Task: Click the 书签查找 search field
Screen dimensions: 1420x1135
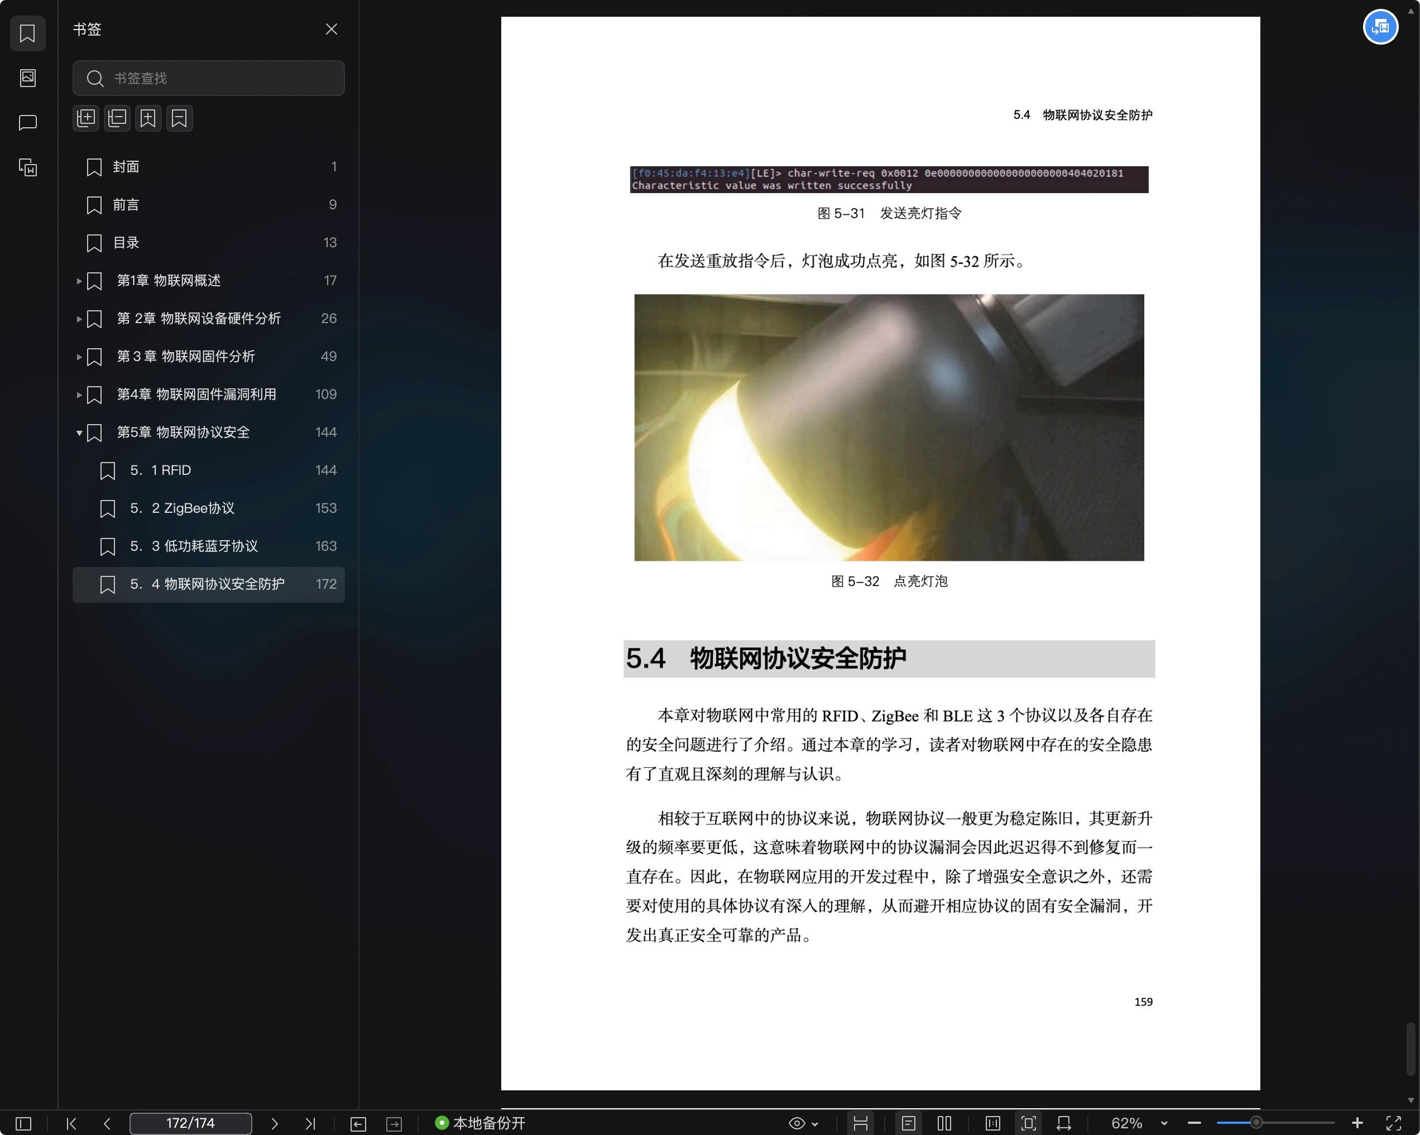Action: [209, 78]
